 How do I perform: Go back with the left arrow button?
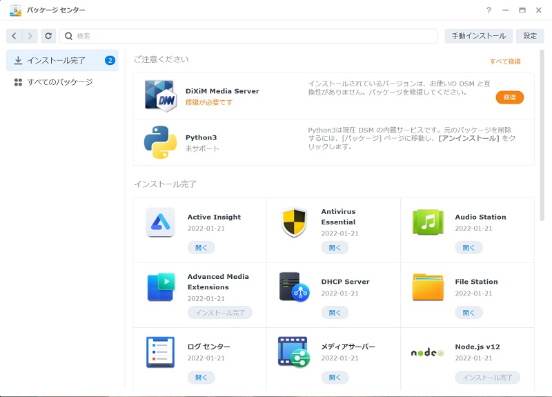(x=14, y=36)
